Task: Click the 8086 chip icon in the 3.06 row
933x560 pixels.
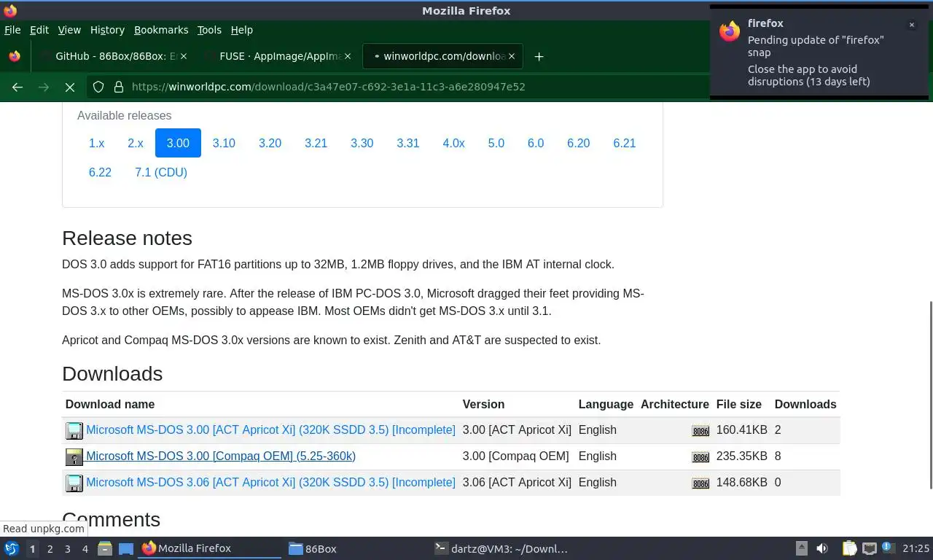Action: click(700, 483)
